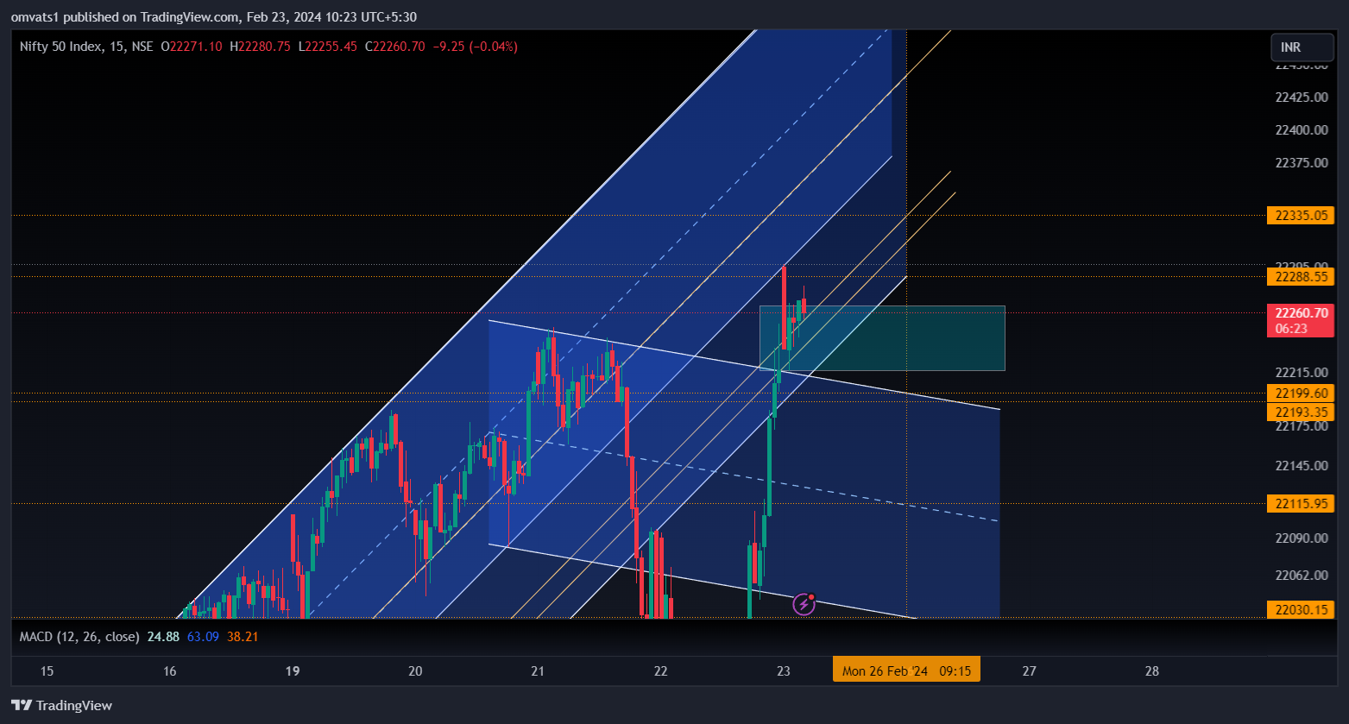The width and height of the screenshot is (1349, 724).
Task: Click date 16 on the time axis
Action: (x=169, y=670)
